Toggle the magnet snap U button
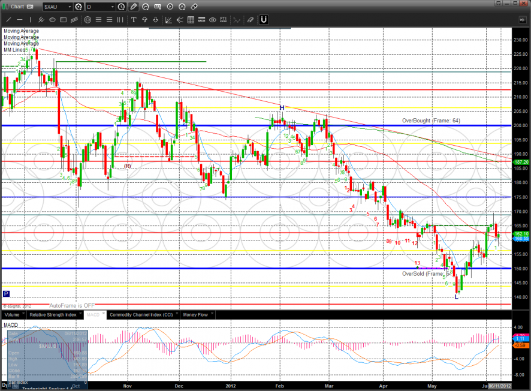 pos(264,20)
